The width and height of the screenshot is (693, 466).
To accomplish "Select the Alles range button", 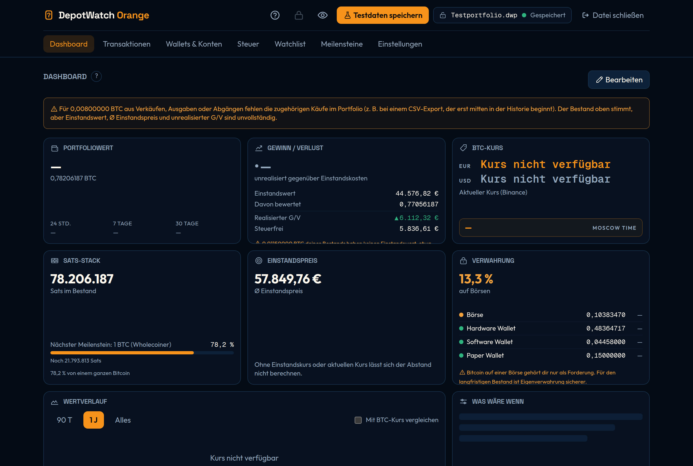I will click(x=123, y=420).
